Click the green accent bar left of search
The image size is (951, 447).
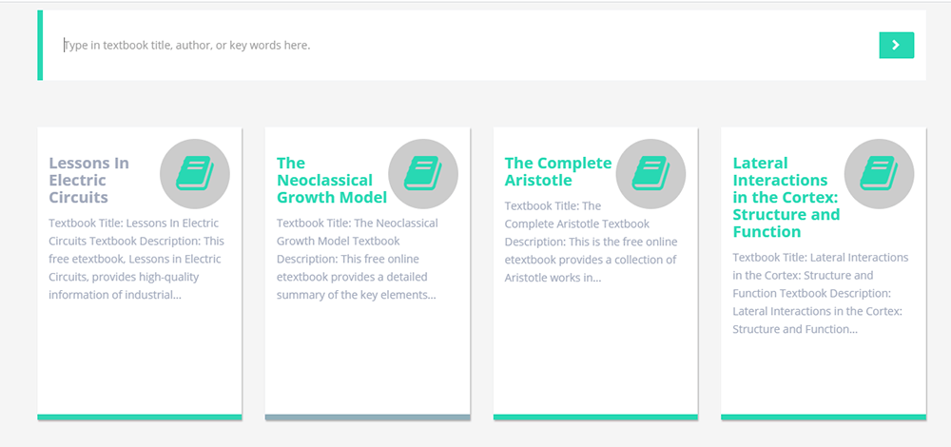[x=40, y=45]
